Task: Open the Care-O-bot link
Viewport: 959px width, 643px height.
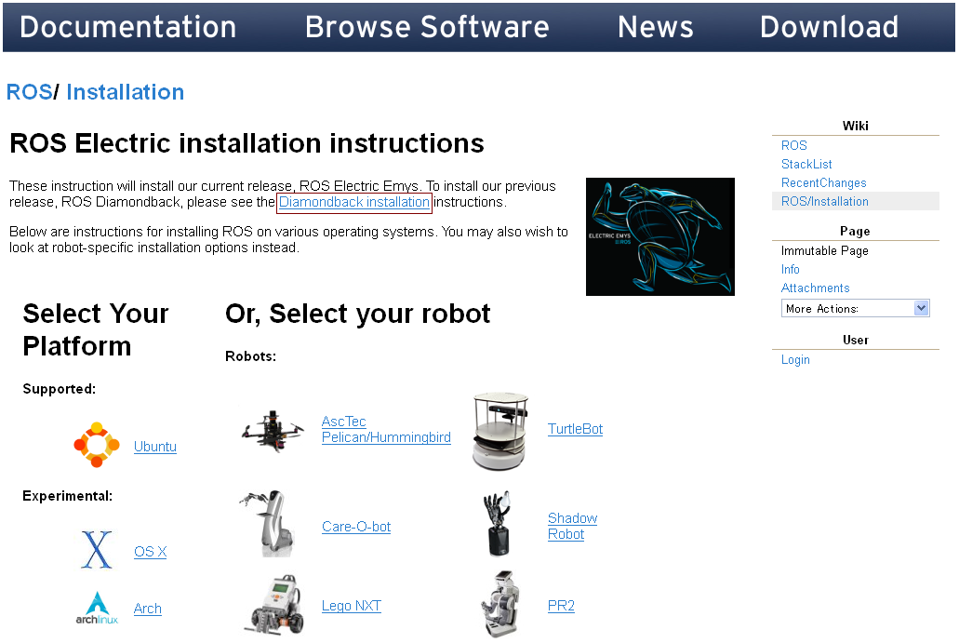Action: tap(356, 527)
